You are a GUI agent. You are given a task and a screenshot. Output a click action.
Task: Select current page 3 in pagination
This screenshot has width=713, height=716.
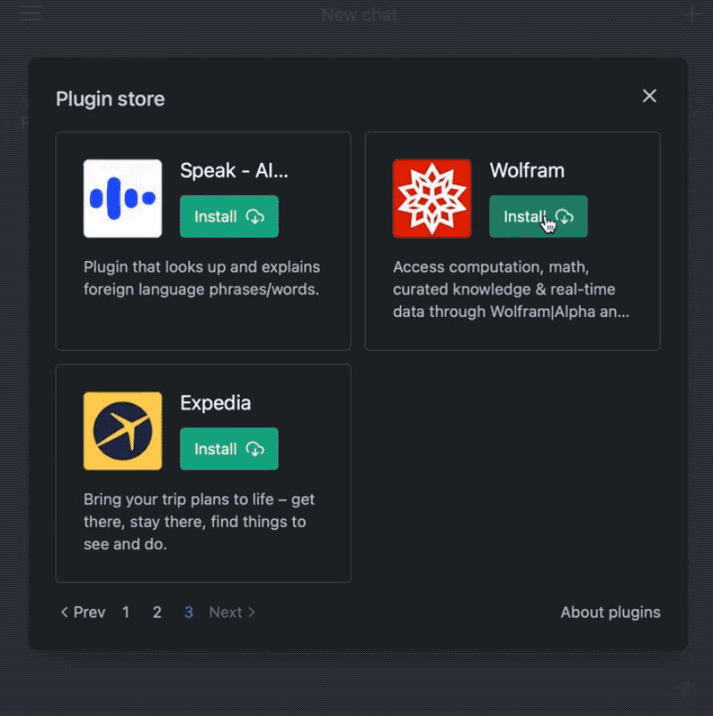click(189, 612)
